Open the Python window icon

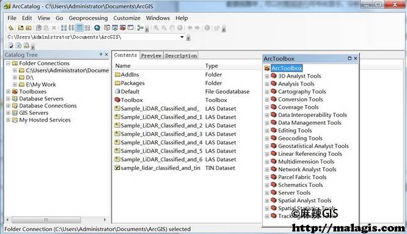pyautogui.click(x=131, y=27)
